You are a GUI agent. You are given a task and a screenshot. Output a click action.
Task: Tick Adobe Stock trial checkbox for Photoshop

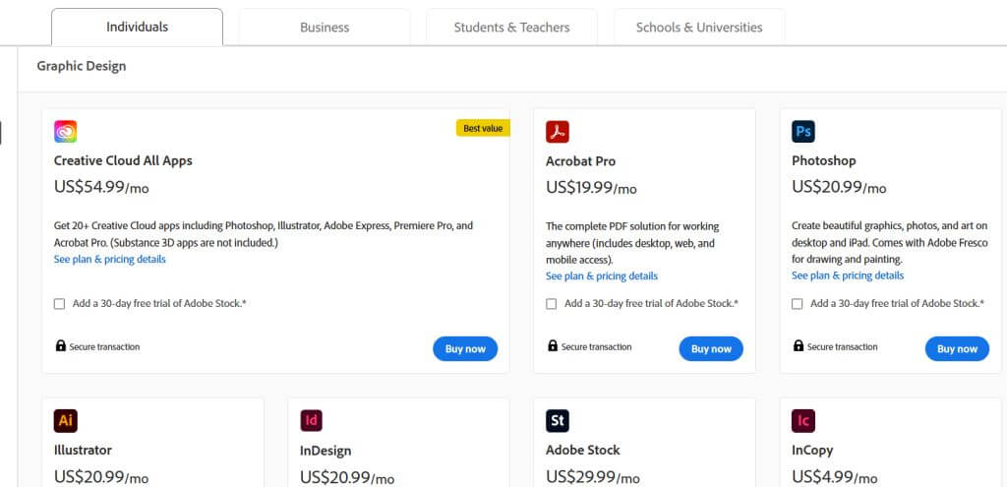pos(798,304)
